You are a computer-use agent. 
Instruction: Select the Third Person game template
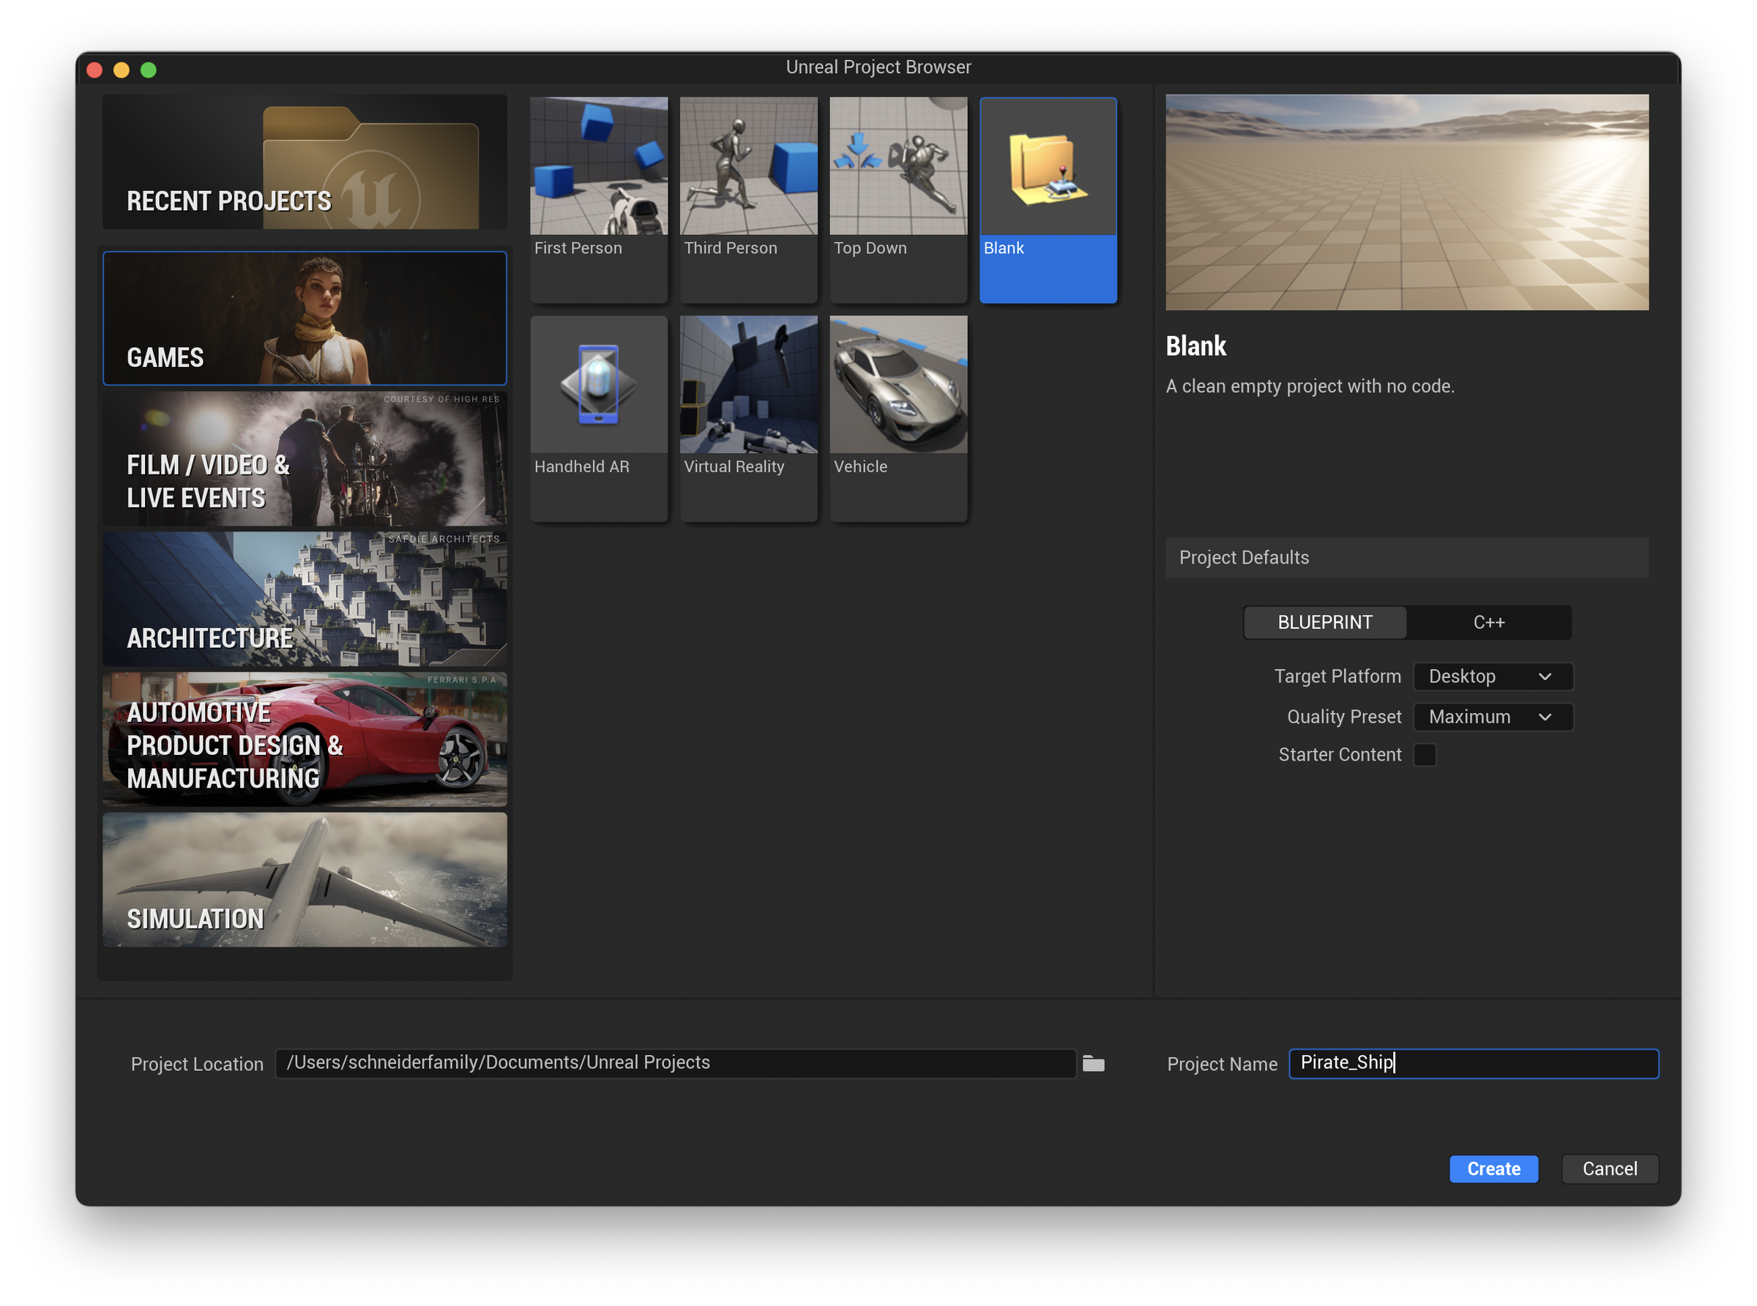coord(747,199)
